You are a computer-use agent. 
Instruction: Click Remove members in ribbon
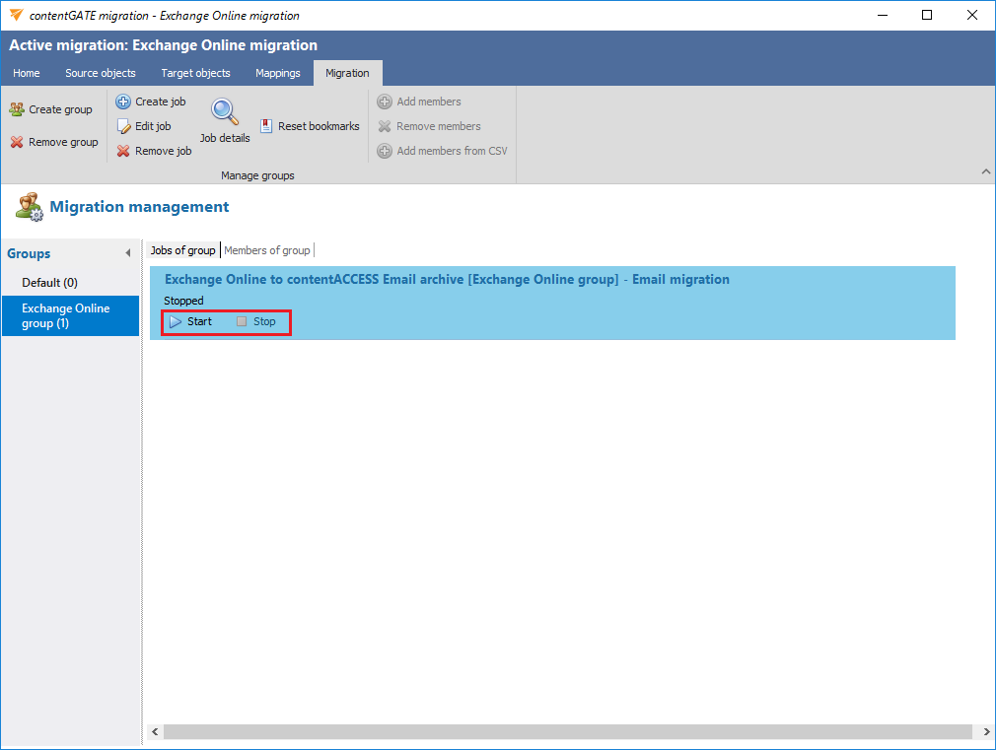[438, 126]
